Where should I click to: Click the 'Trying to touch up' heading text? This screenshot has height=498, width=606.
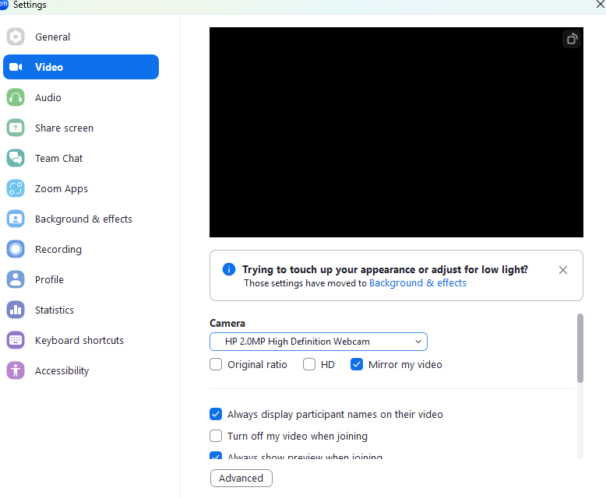point(385,269)
